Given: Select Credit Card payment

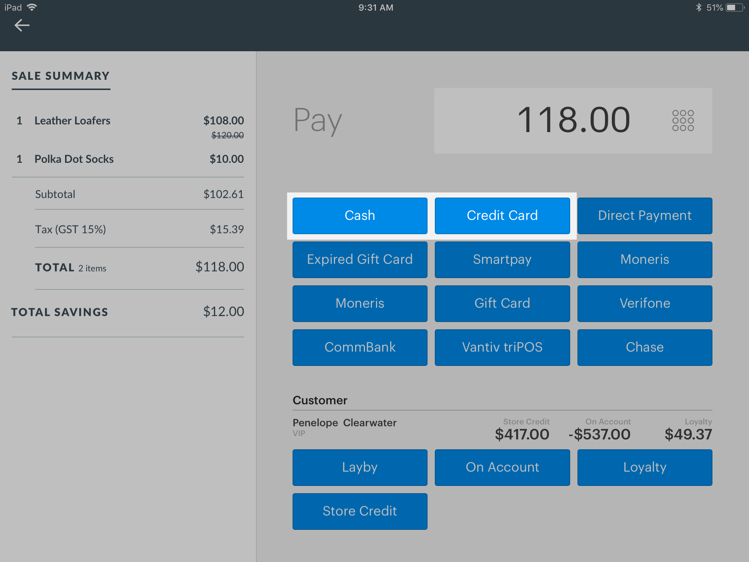Looking at the screenshot, I should point(502,216).
